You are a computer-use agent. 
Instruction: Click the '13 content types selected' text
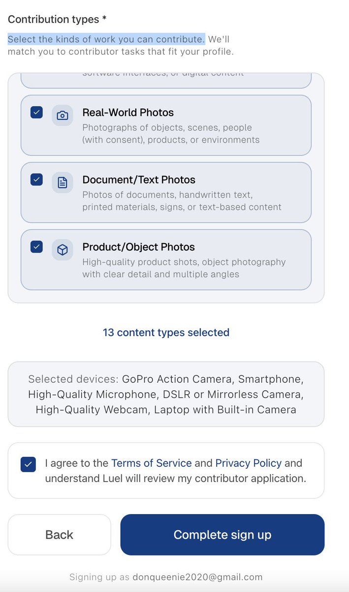(x=166, y=333)
